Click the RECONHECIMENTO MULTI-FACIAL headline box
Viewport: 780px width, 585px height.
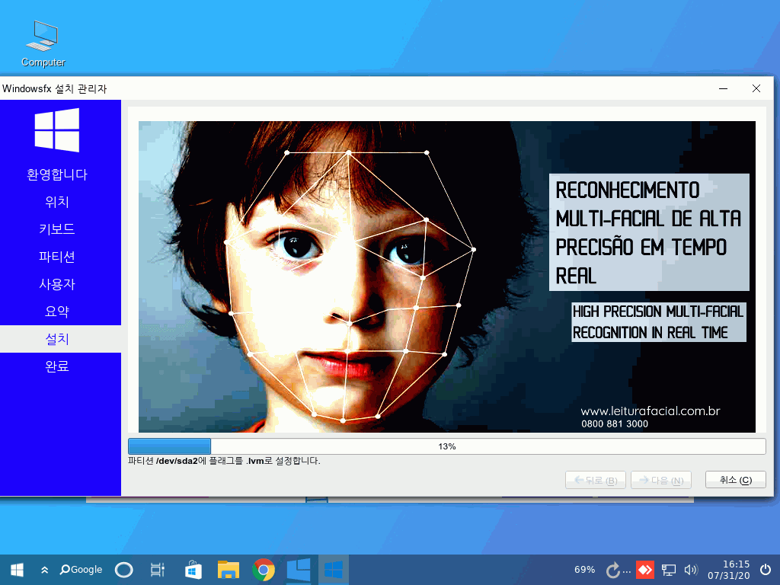point(649,232)
